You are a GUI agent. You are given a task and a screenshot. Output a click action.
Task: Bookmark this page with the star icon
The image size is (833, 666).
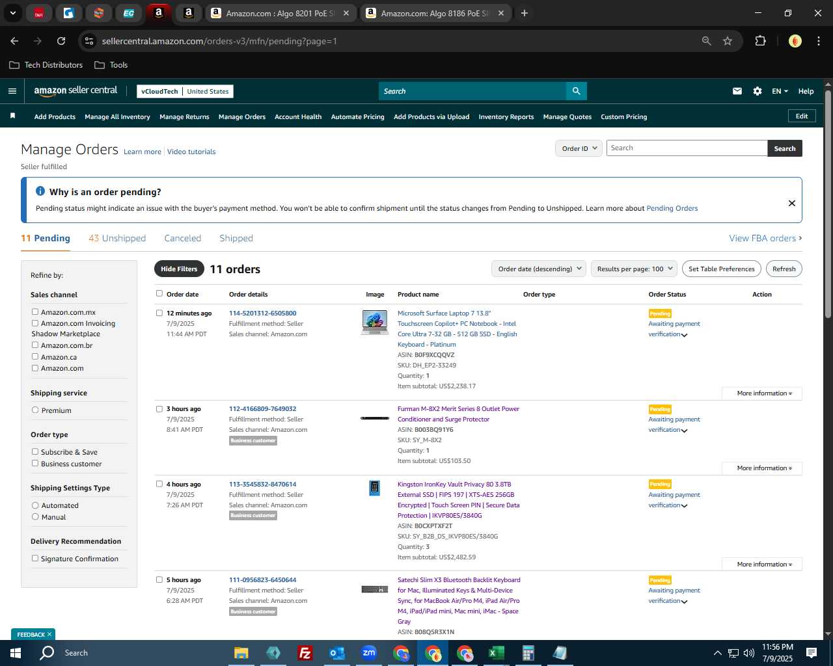[x=728, y=41]
